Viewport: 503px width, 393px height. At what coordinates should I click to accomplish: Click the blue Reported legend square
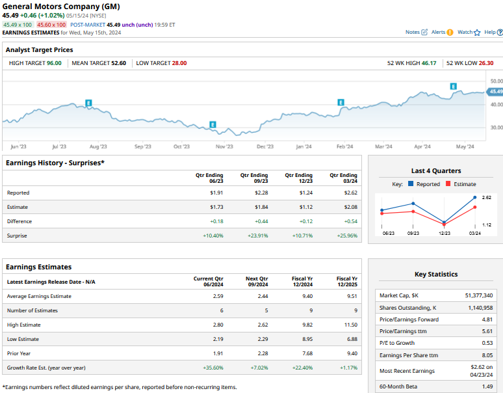(x=411, y=184)
